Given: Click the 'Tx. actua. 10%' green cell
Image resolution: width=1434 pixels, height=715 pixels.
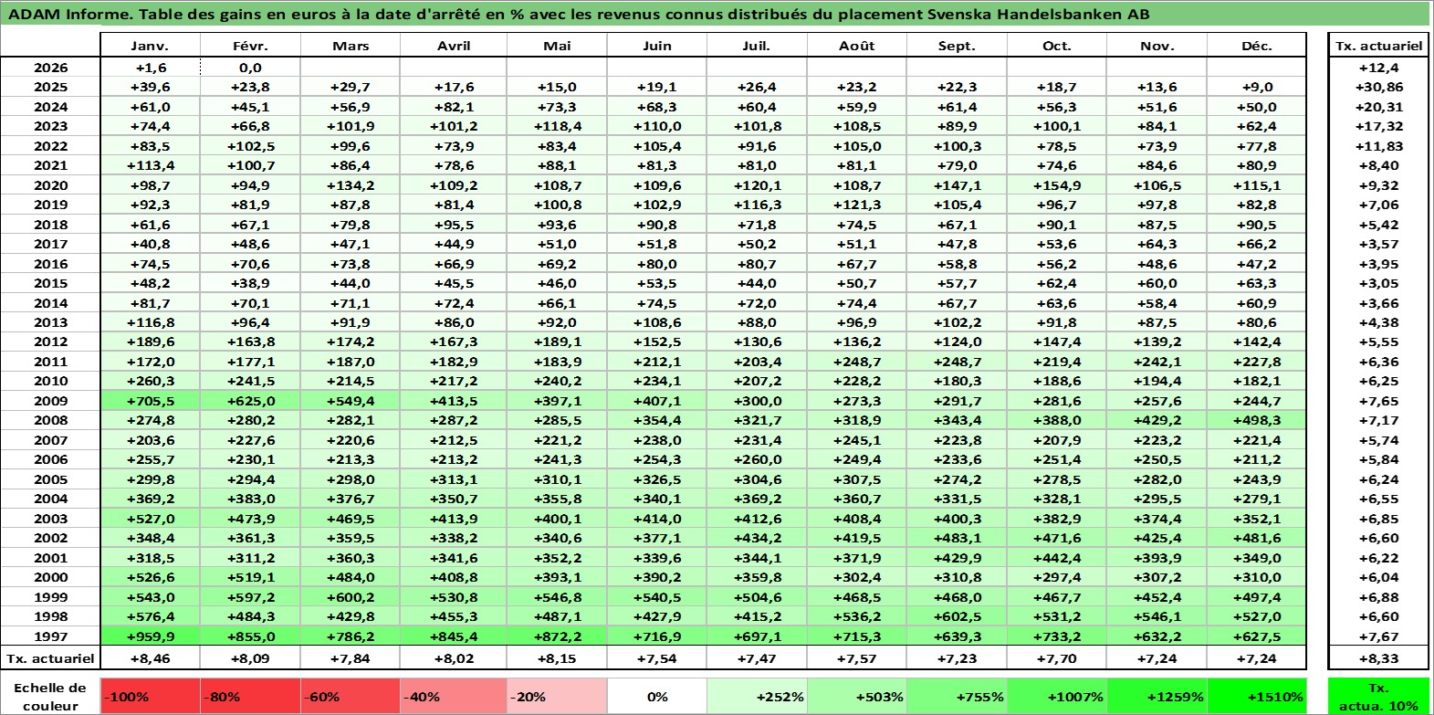Looking at the screenshot, I should (1378, 696).
